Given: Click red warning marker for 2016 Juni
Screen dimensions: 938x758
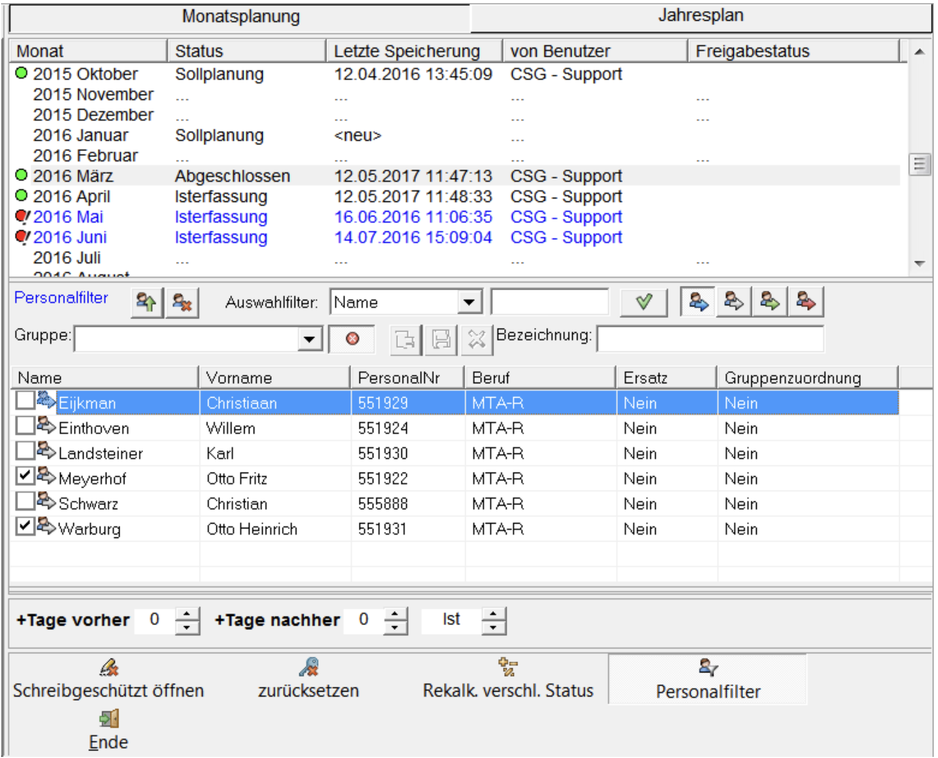Looking at the screenshot, I should [x=22, y=237].
